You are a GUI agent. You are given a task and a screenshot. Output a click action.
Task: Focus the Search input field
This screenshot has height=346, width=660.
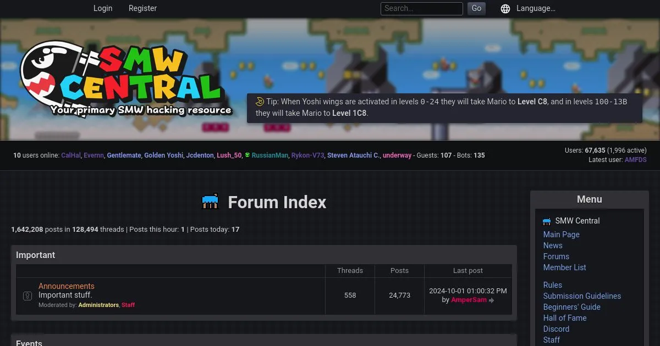(x=422, y=9)
